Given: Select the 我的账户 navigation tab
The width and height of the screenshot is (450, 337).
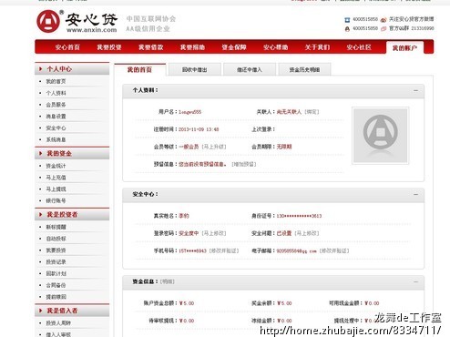Looking at the screenshot, I should (x=404, y=48).
